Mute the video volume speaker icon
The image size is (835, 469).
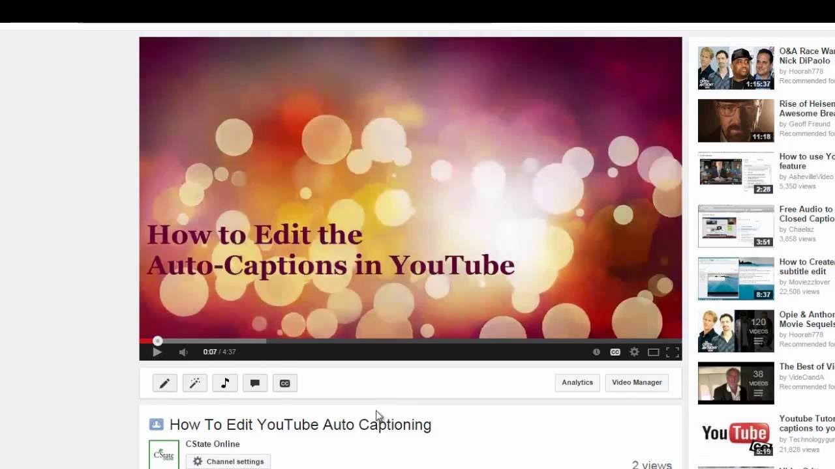[183, 352]
